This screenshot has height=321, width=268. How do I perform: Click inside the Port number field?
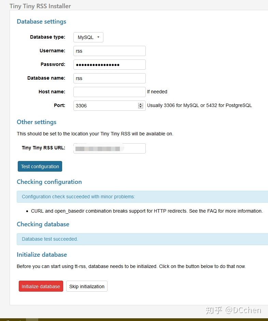[x=105, y=106]
